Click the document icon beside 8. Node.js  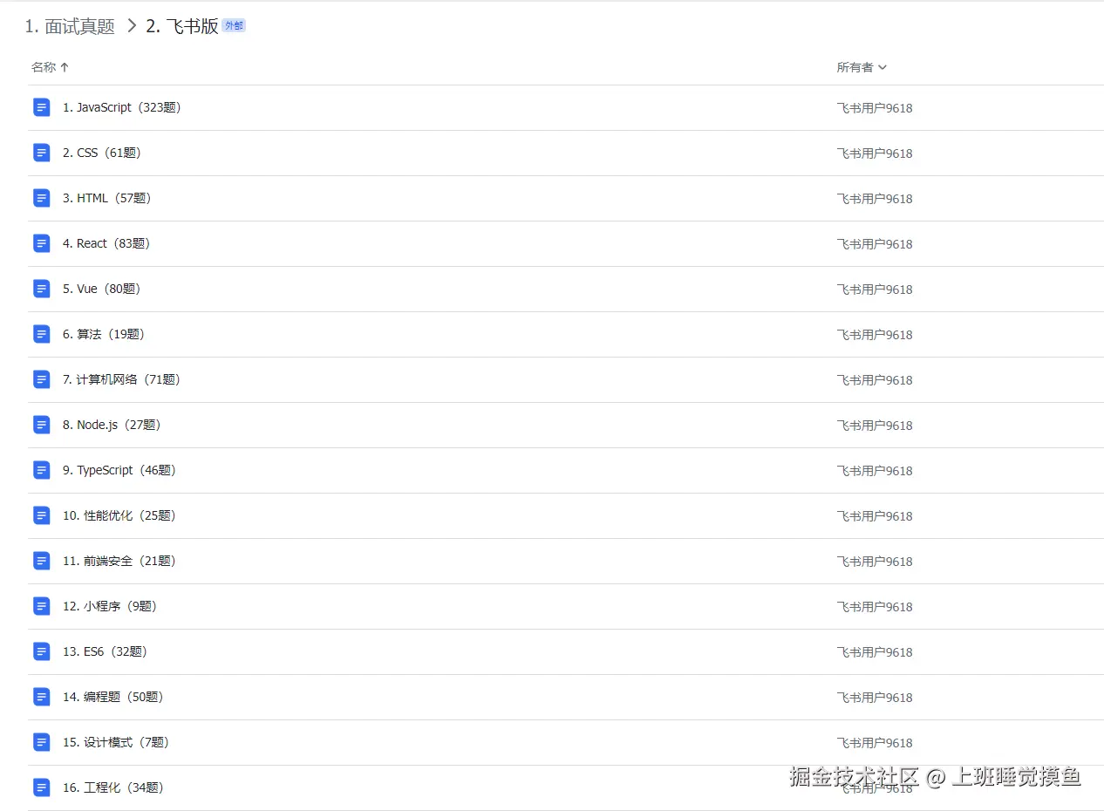(42, 425)
